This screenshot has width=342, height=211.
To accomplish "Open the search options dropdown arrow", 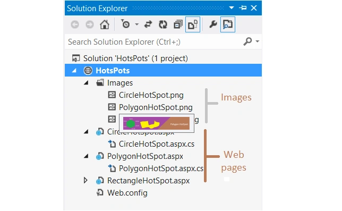I will (x=258, y=41).
